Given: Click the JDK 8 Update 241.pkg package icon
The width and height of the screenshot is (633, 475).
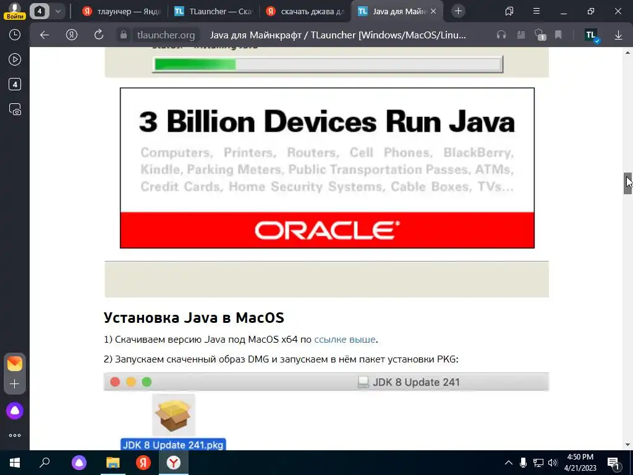Looking at the screenshot, I should pos(173,416).
